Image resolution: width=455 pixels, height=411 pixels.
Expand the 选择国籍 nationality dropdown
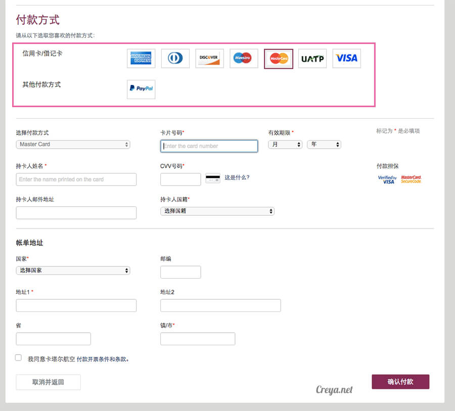217,211
